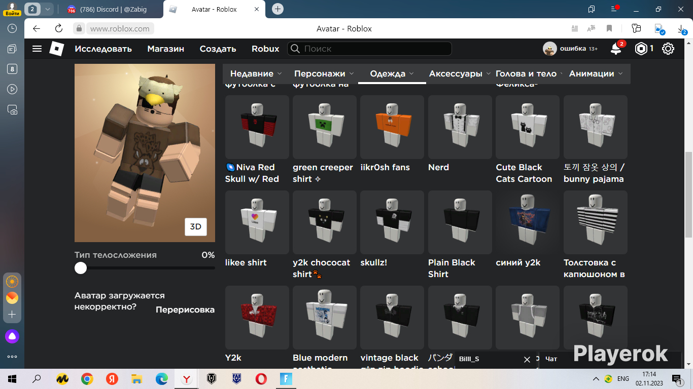
Task: Open the three-dots menu in browser sidebar
Action: coord(12,357)
